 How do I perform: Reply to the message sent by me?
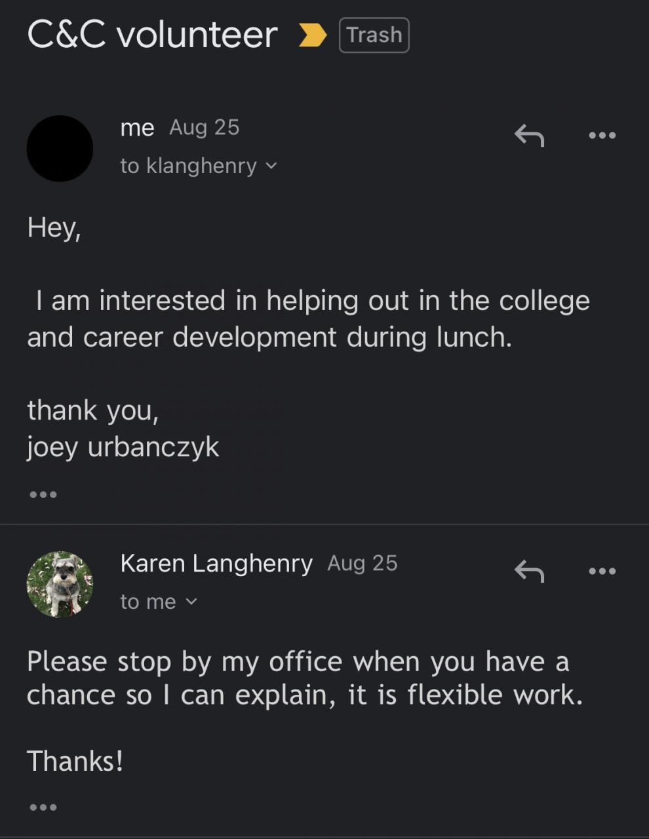[529, 136]
